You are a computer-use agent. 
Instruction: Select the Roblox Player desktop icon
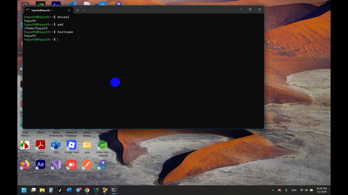pos(72,147)
